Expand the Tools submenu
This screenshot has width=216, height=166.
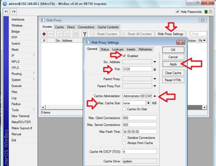[x=34, y=110]
